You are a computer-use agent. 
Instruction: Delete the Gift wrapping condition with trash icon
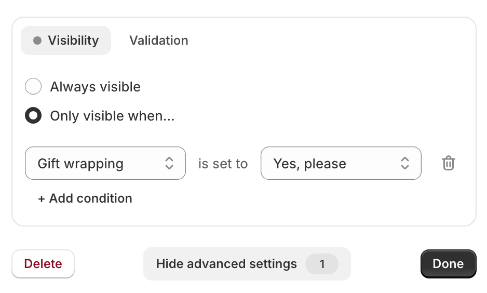coord(449,163)
